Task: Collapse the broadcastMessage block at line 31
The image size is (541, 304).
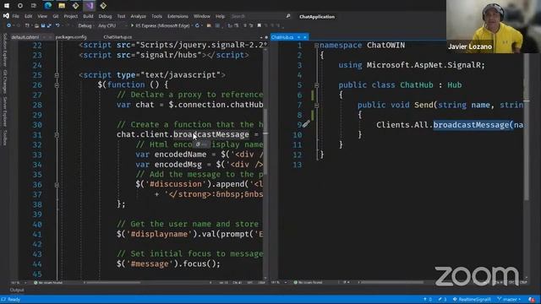Action: pyautogui.click(x=57, y=135)
